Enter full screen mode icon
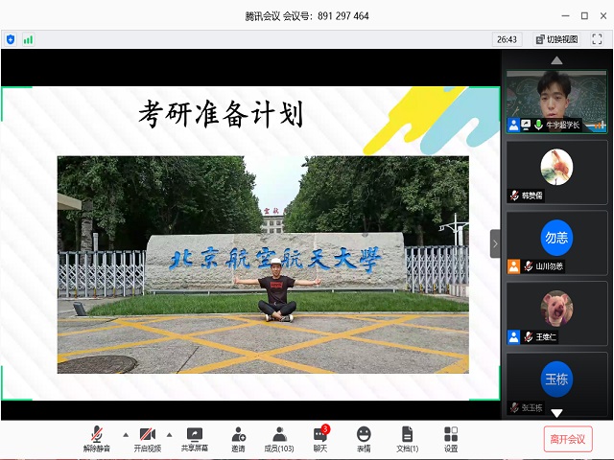The width and height of the screenshot is (614, 460). click(597, 39)
